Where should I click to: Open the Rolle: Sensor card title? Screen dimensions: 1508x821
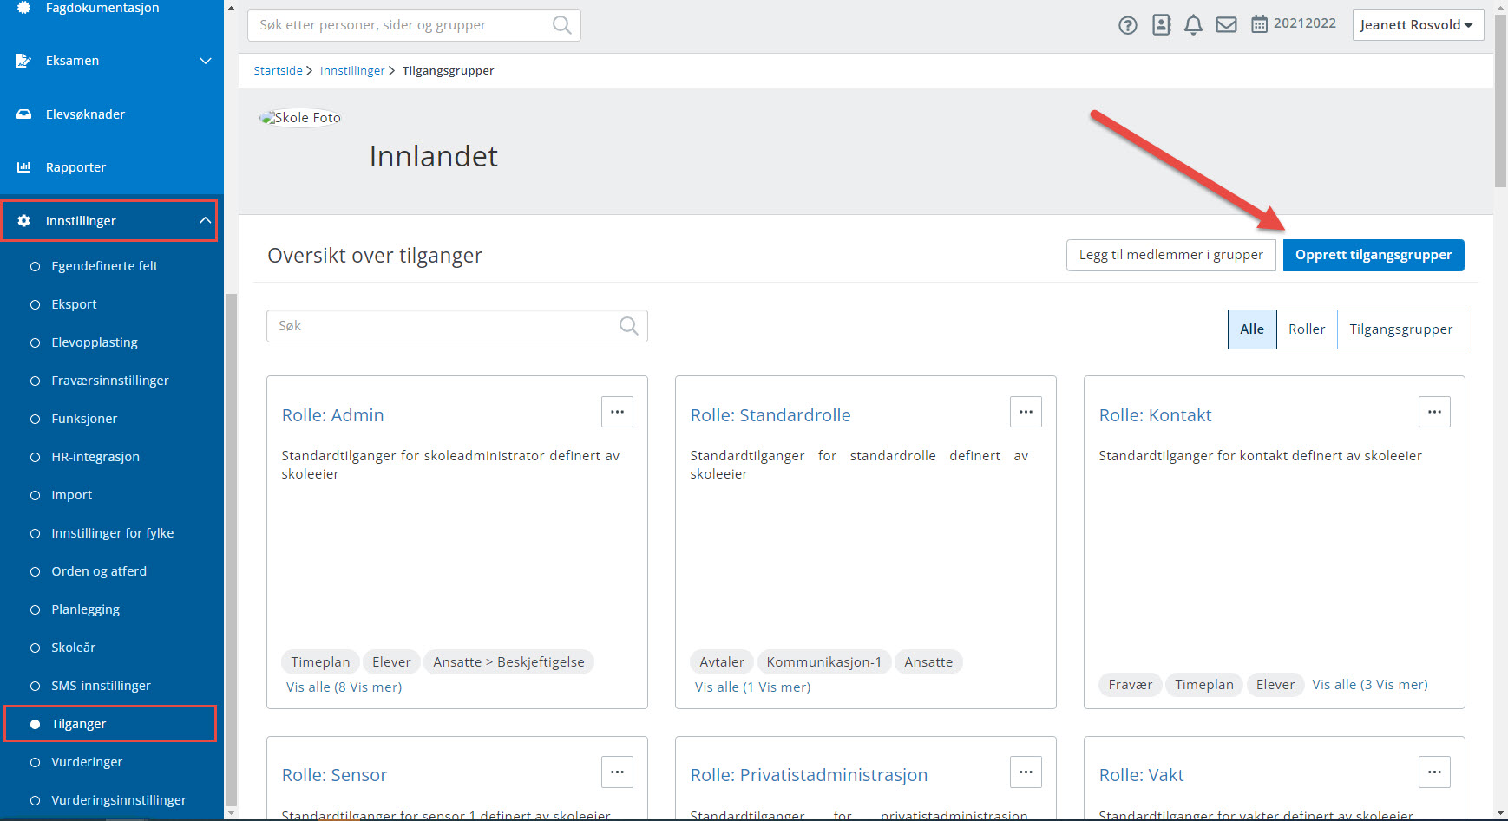point(335,775)
